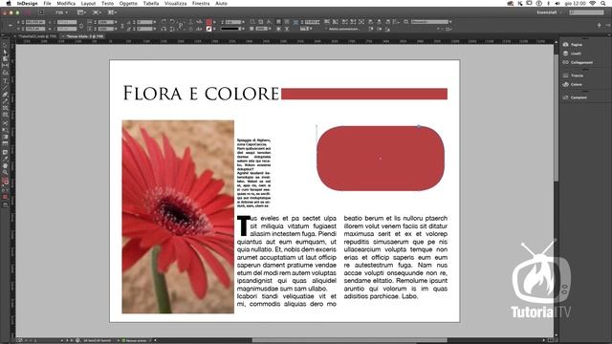612x344 pixels.
Task: Click the Wi-Fi icon in macOS menu bar
Action: coord(593,3)
